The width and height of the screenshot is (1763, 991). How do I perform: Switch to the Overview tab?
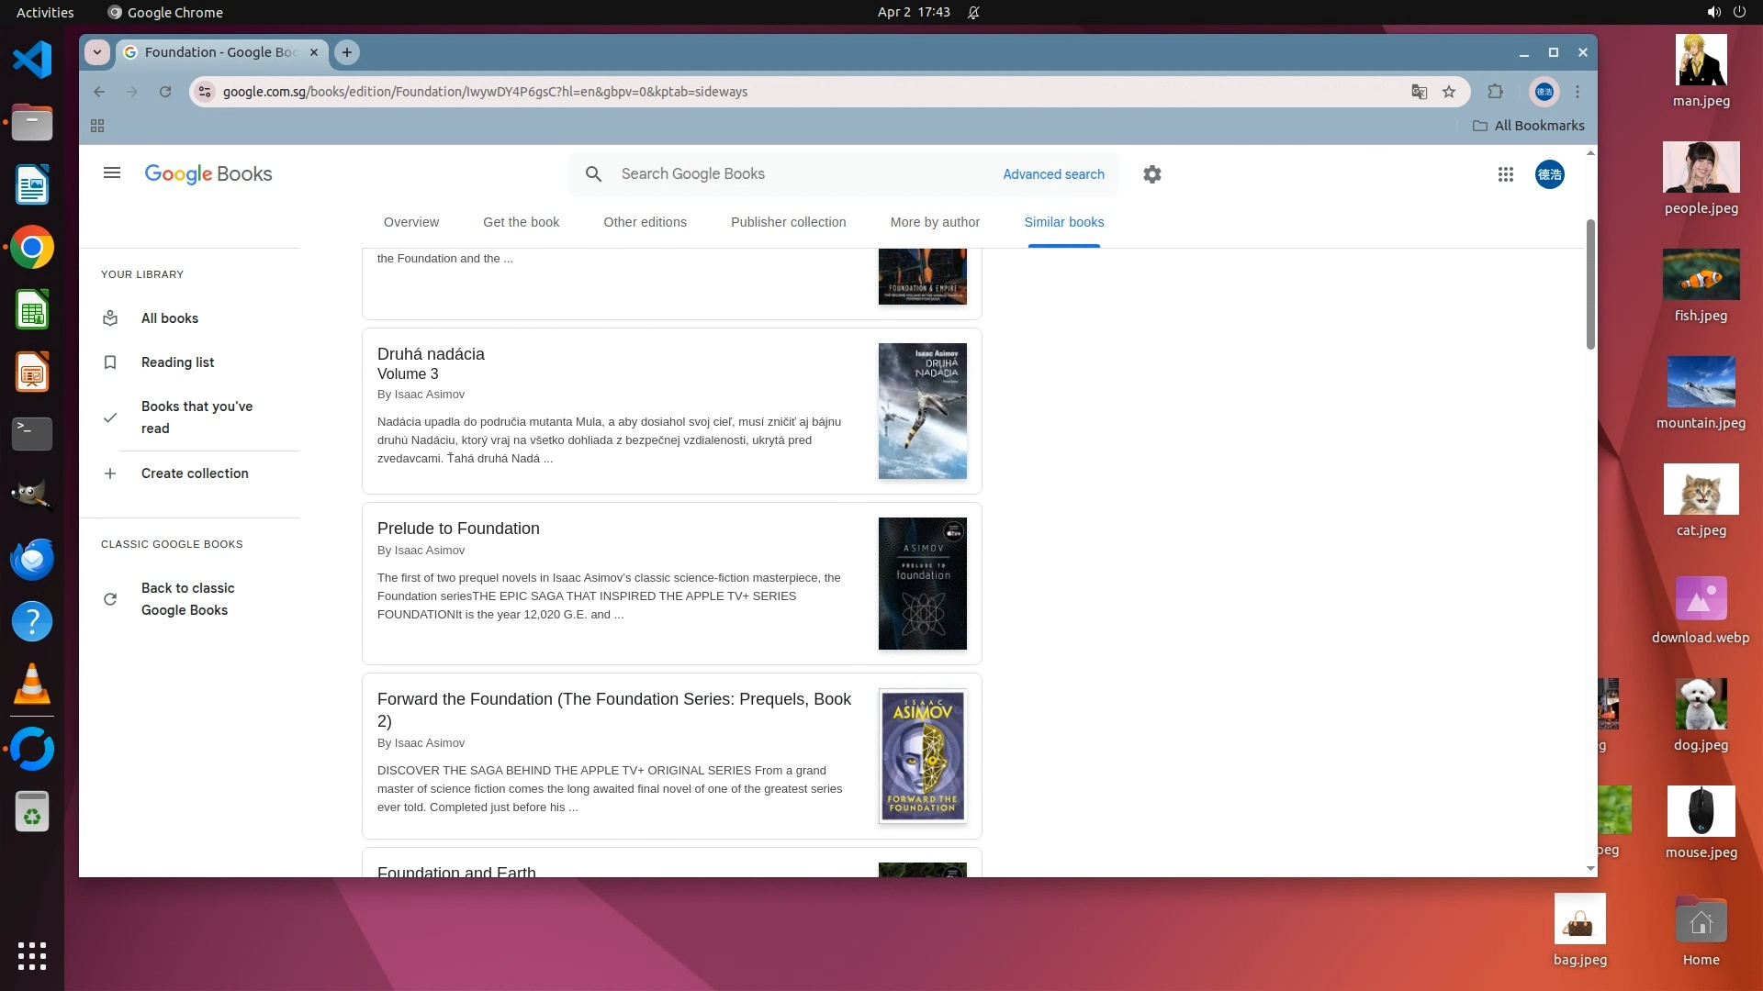coord(410,222)
